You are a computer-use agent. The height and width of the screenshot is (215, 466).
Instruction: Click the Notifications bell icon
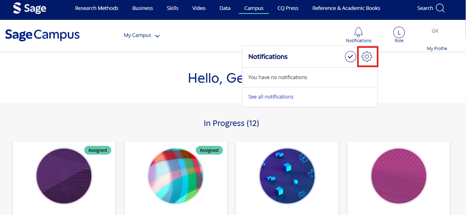click(358, 31)
